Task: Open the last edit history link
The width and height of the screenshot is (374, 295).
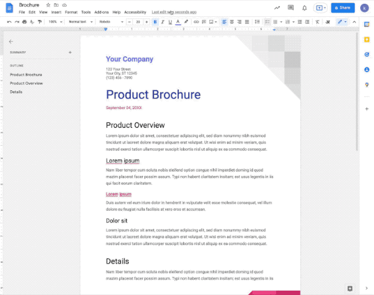Action: [x=174, y=12]
